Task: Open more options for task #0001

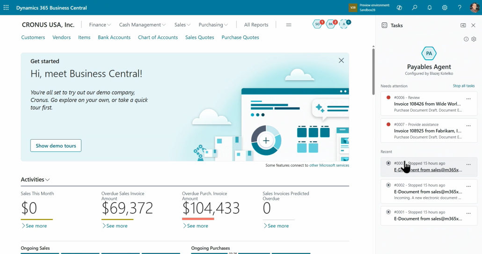Action: (x=468, y=213)
